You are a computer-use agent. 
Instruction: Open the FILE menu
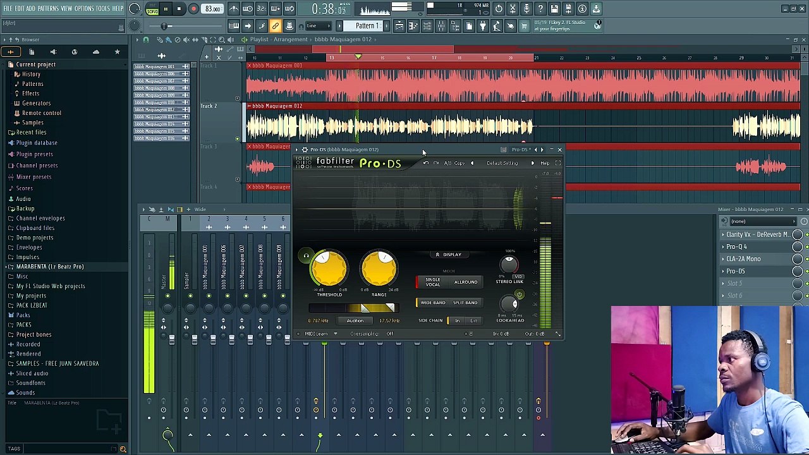click(x=8, y=8)
